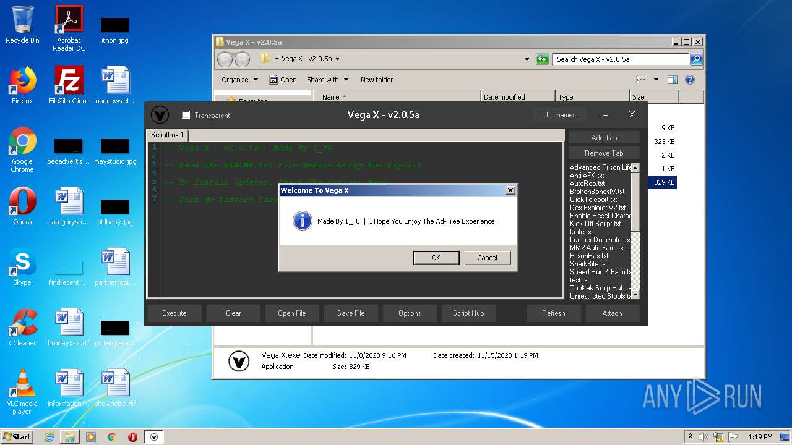Click Refresh button
792x445 pixels.
pos(553,313)
